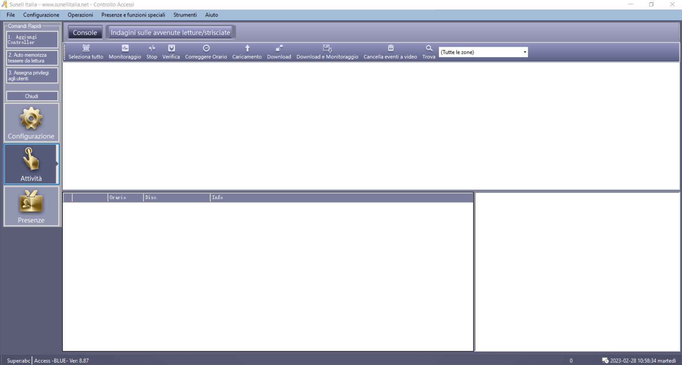This screenshot has height=365, width=682.
Task: Click the Verifica toolbar icon
Action: [x=171, y=48]
